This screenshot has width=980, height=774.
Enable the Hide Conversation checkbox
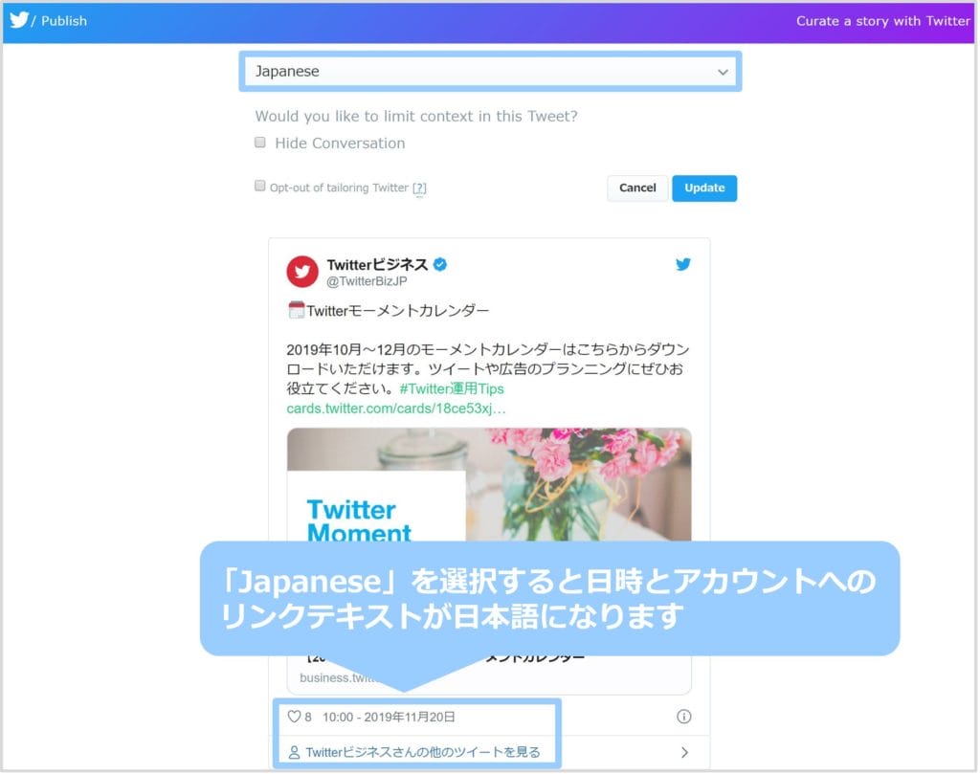coord(260,143)
